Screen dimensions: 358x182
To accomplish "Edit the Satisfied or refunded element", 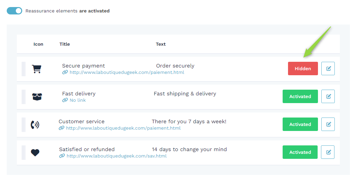I will point(328,152).
